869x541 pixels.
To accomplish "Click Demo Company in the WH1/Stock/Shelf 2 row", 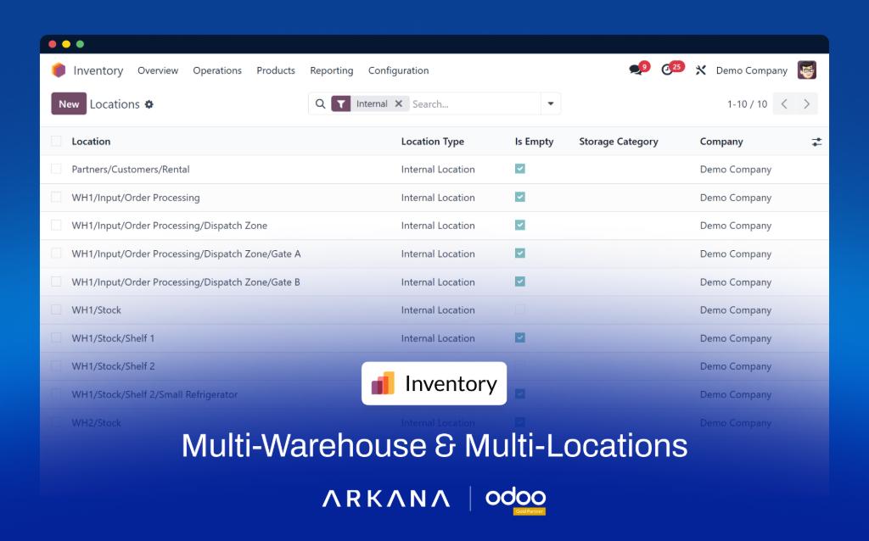I will [736, 366].
